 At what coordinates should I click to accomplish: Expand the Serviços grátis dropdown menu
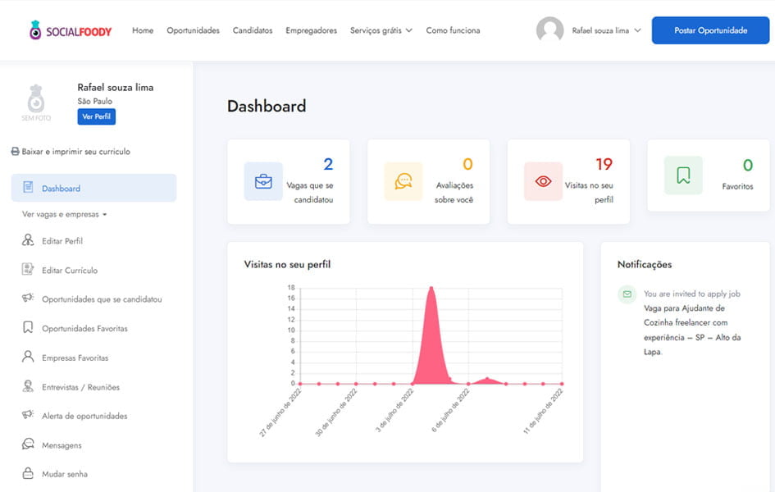point(381,30)
